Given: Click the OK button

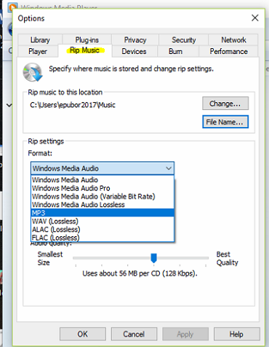Looking at the screenshot, I should pos(83,334).
